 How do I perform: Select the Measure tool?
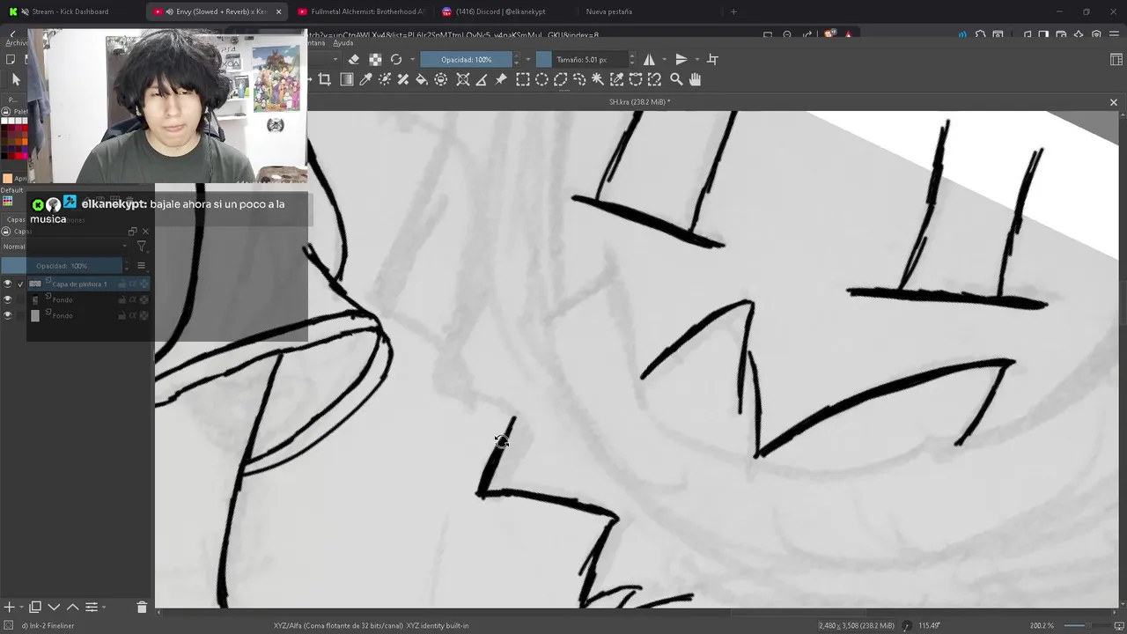[x=482, y=79]
